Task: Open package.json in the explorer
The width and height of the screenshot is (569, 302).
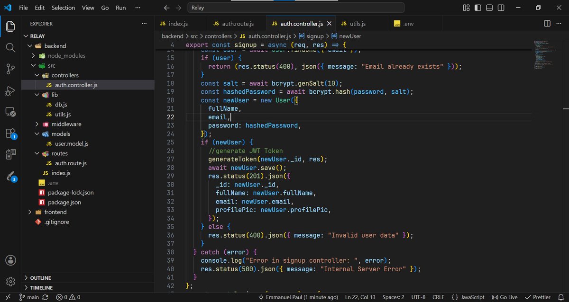Action: click(x=64, y=202)
